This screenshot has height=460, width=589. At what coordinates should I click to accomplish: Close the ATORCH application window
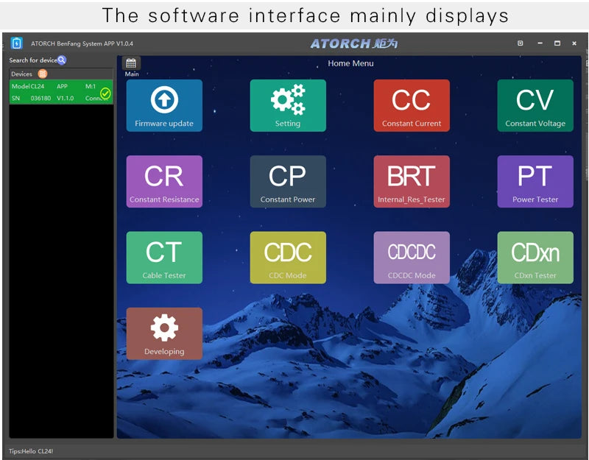click(x=574, y=43)
